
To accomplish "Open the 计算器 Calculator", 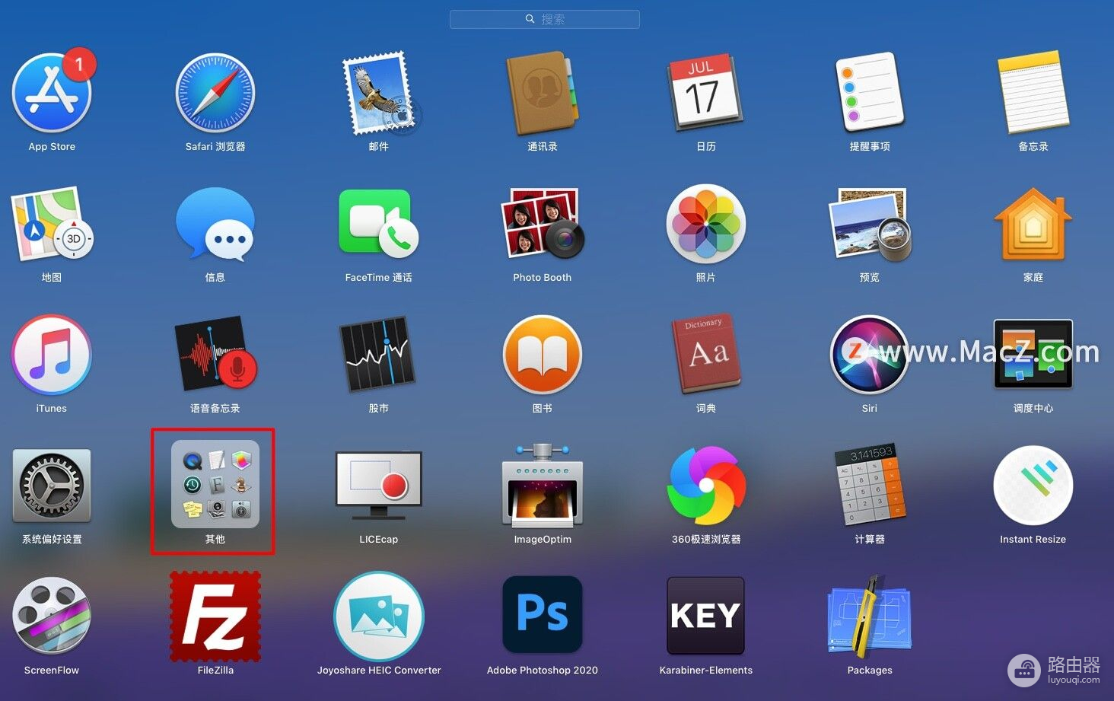I will pos(870,486).
